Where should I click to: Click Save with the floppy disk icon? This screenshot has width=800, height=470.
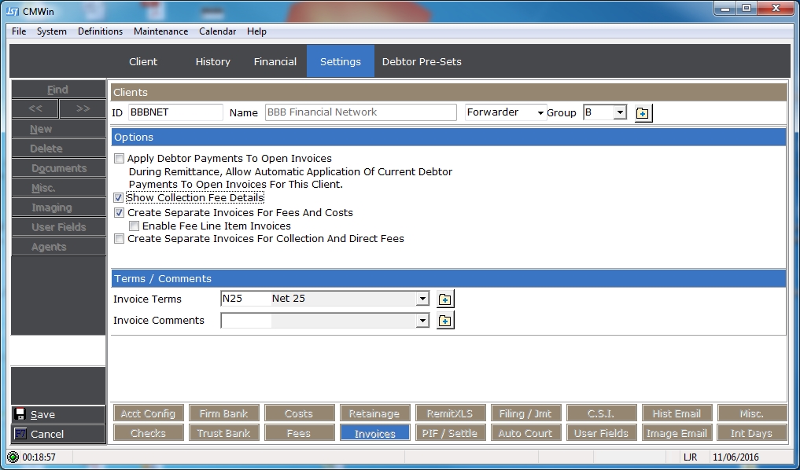(x=57, y=415)
